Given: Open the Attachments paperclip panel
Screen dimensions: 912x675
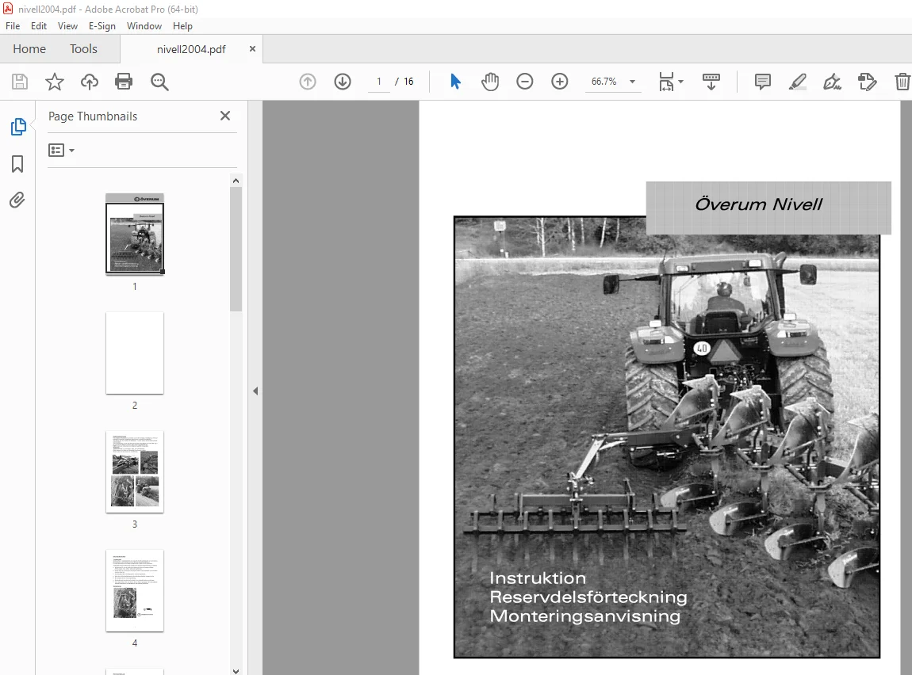Looking at the screenshot, I should coord(17,200).
